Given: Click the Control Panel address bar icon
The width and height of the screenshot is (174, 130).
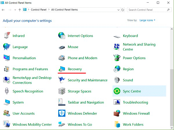Looking at the screenshot, I should (25, 10).
